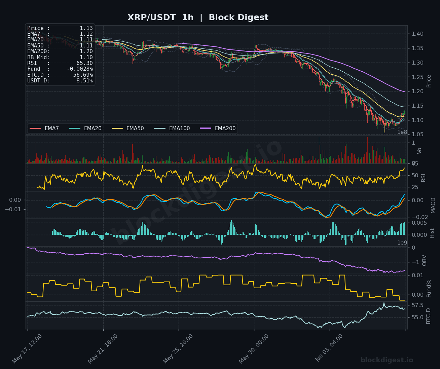440x369 pixels.
Task: Click the 1.25 price axis tick
Action: [417, 77]
